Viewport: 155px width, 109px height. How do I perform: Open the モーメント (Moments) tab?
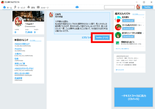(20, 7)
